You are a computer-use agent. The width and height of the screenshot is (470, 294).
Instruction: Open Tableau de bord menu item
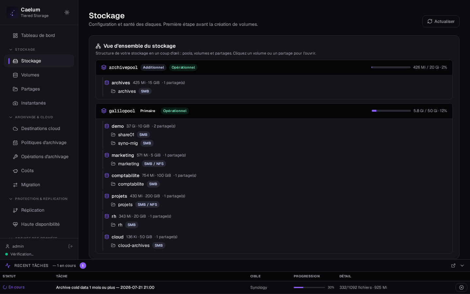(x=39, y=36)
